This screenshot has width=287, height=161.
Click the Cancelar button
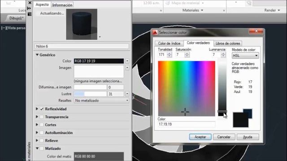(224, 137)
